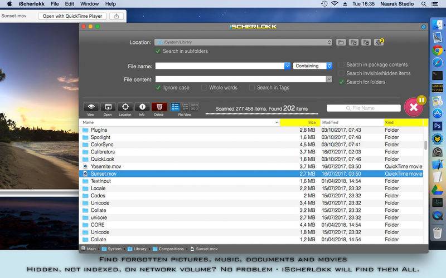Sort by Kind column header
The image size is (446, 278).
(x=403, y=122)
